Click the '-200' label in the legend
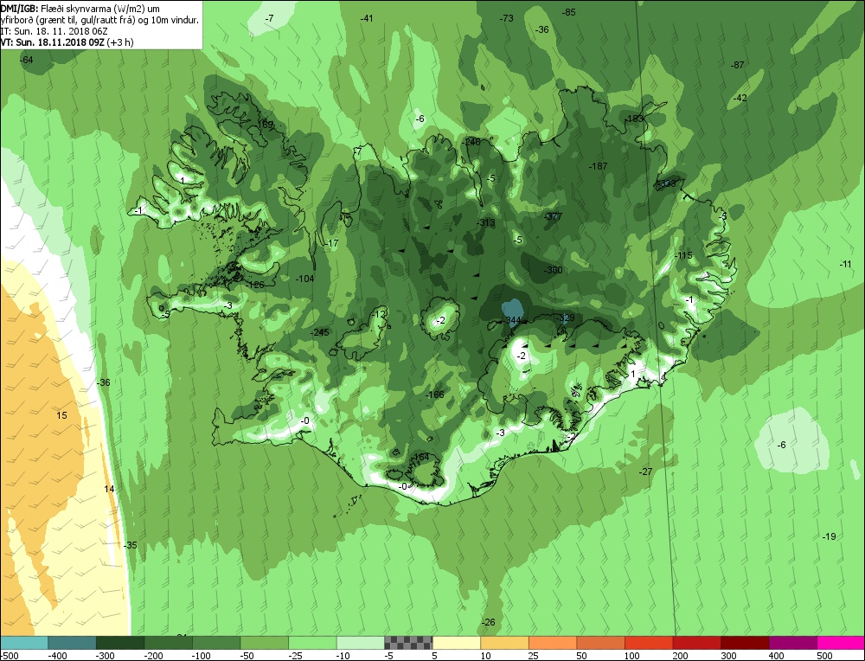865x661 pixels. click(153, 656)
